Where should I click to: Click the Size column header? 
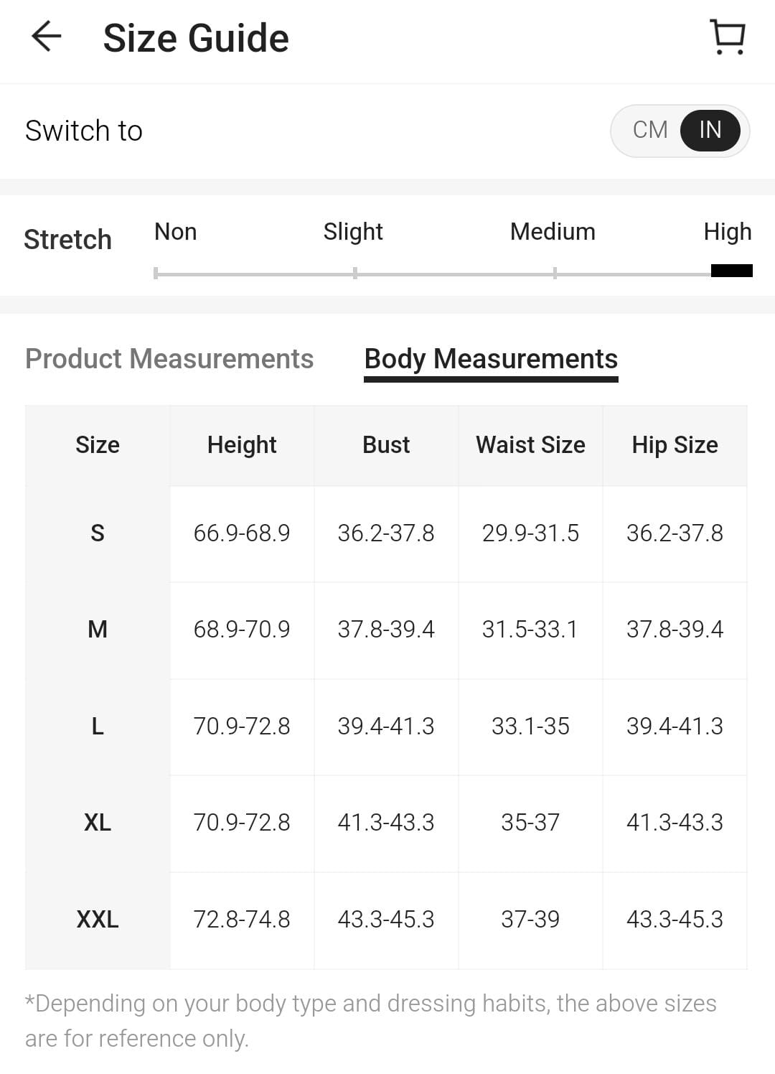(x=98, y=445)
